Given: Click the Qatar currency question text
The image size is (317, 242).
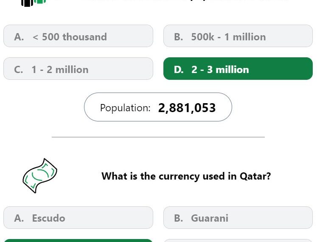Looking at the screenshot, I should click(186, 176).
